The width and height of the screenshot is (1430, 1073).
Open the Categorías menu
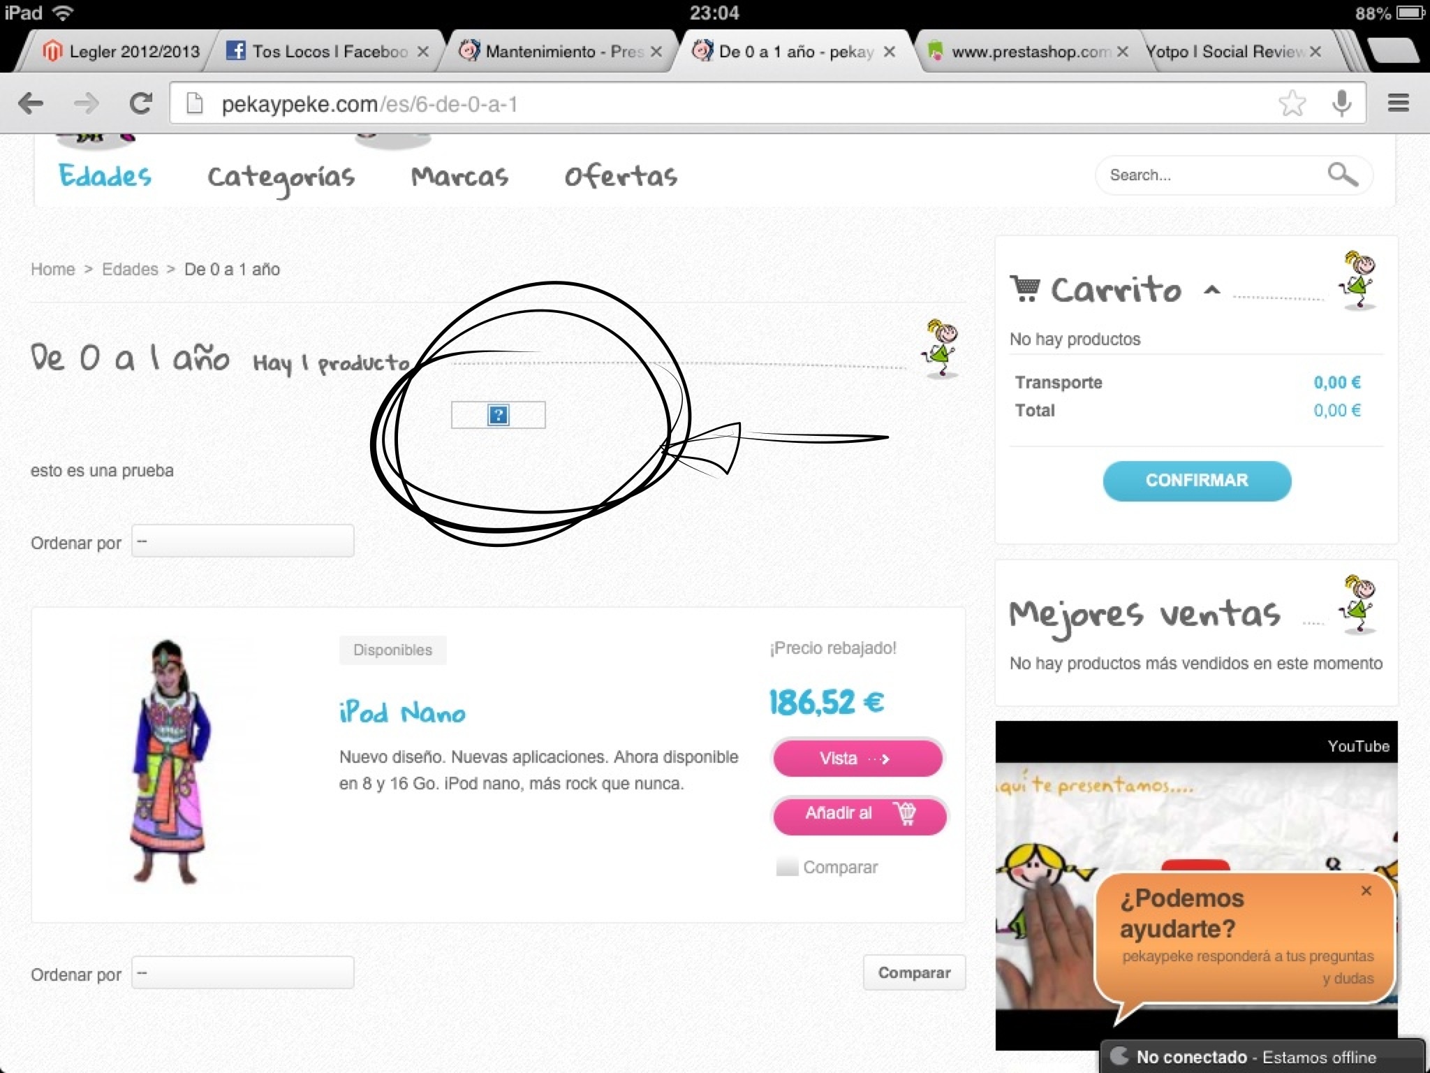(281, 177)
